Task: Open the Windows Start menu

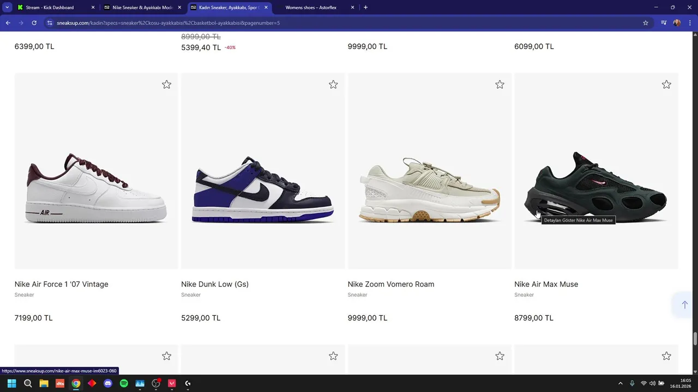Action: [11, 383]
